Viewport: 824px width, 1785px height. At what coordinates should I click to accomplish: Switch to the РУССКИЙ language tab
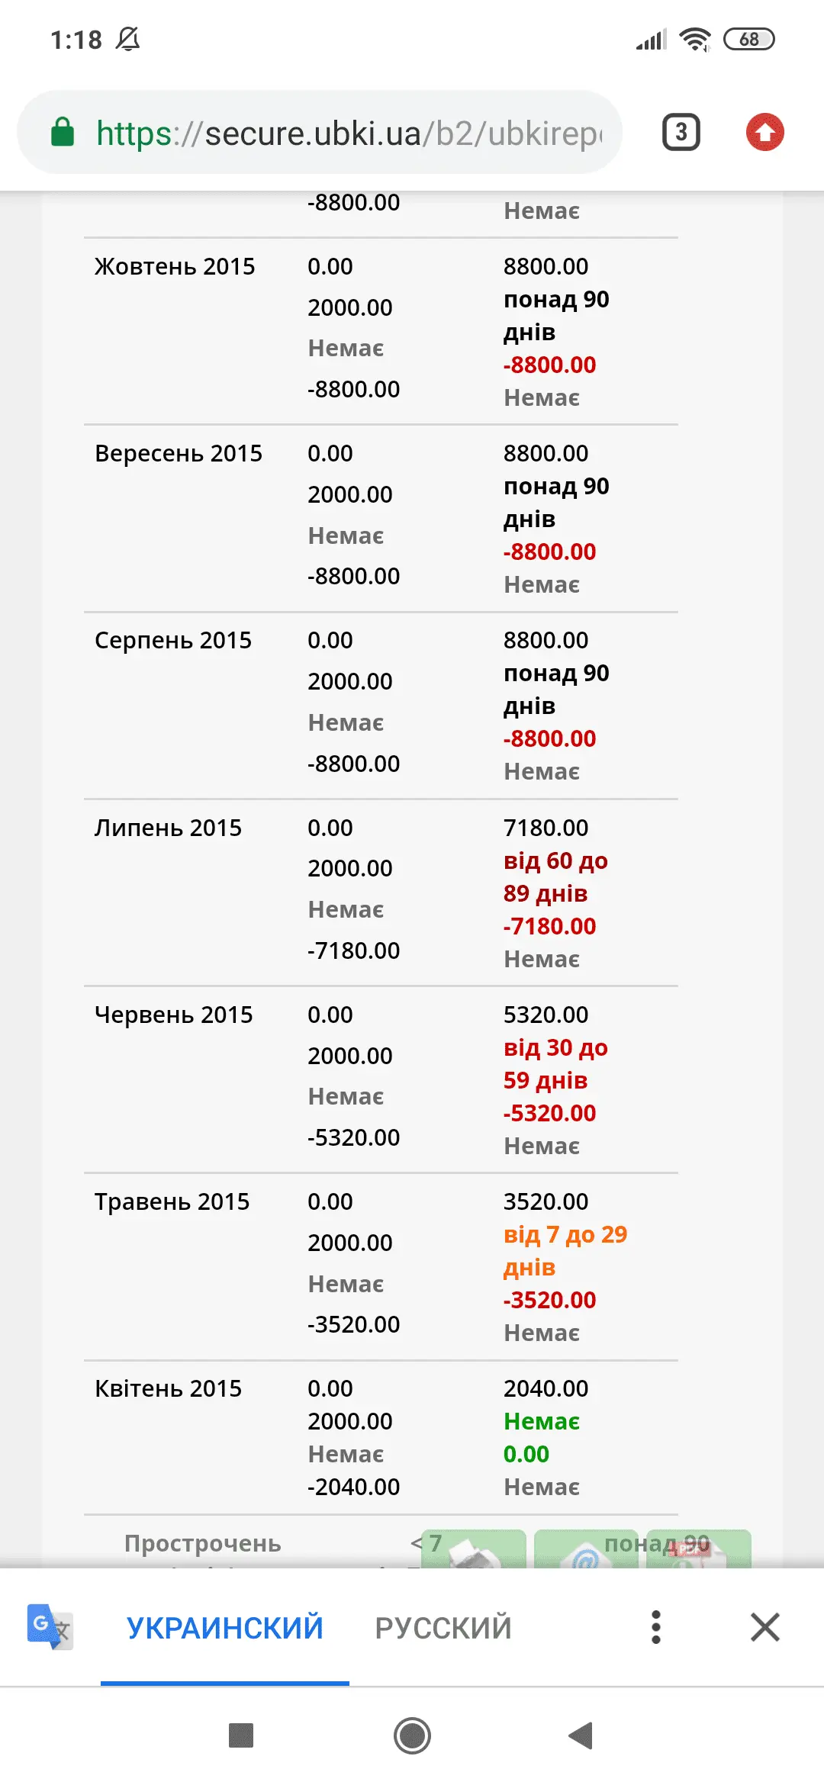pos(443,1628)
